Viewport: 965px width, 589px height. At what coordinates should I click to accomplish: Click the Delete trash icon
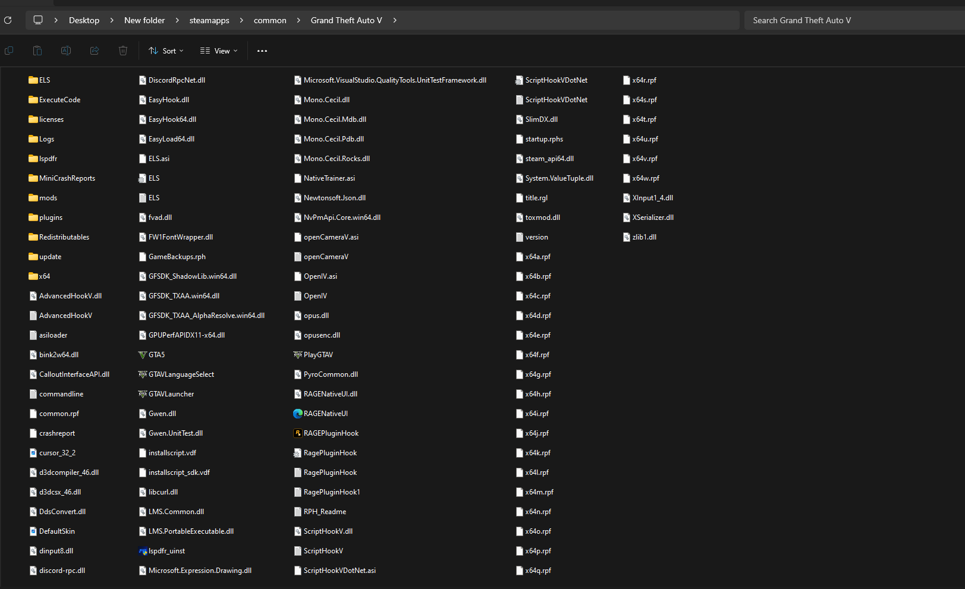[x=123, y=51]
